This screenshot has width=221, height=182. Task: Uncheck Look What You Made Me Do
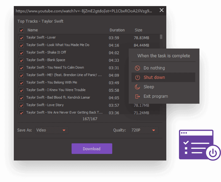21,45
